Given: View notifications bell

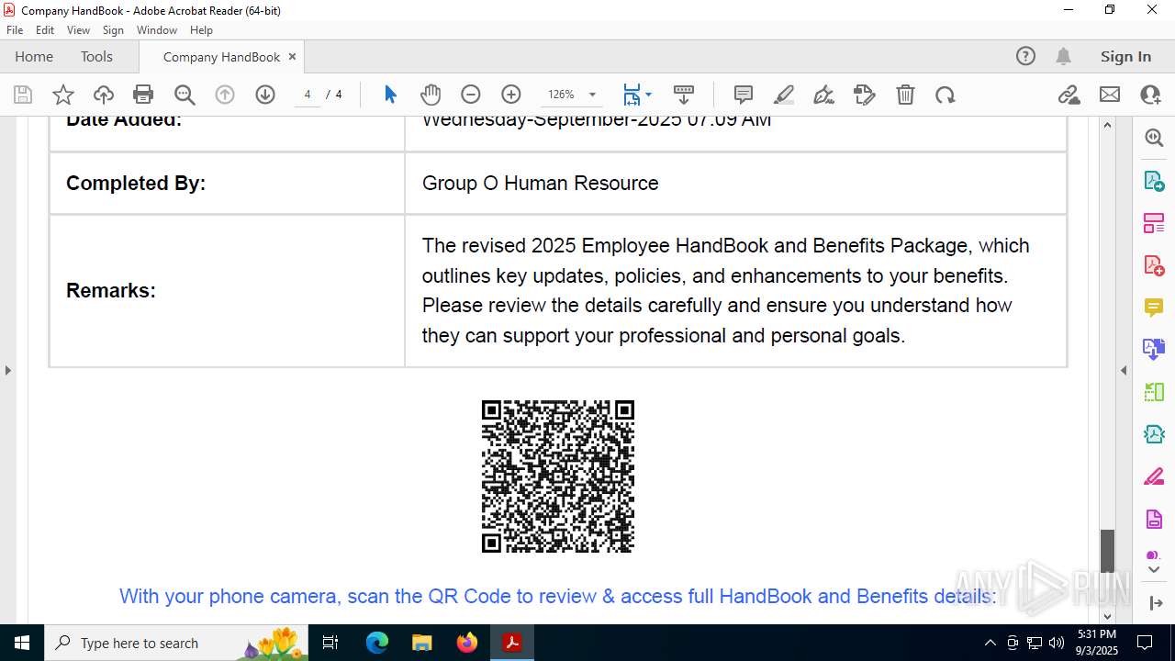Looking at the screenshot, I should click(1063, 56).
